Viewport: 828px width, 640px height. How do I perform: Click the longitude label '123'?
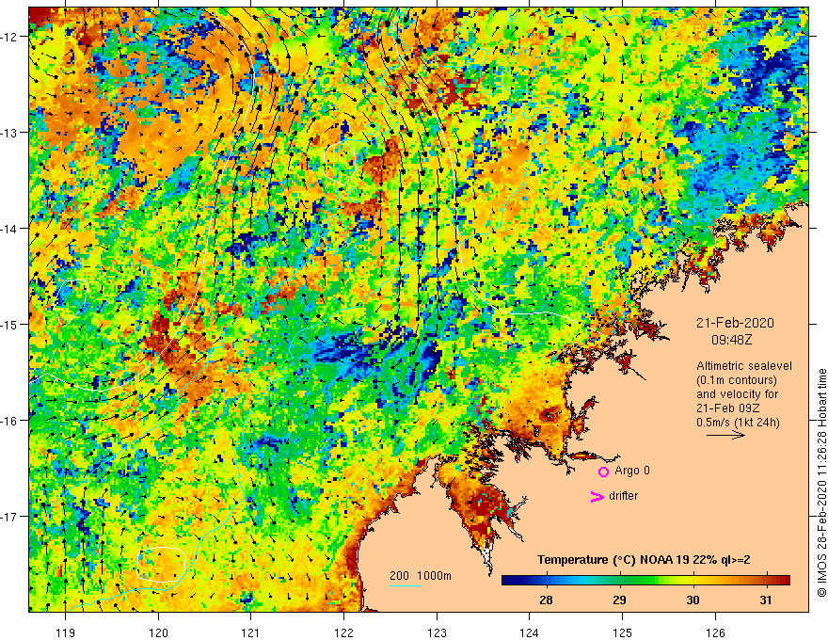click(x=437, y=632)
